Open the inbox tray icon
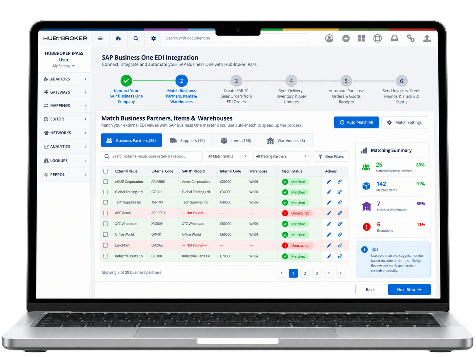The height and width of the screenshot is (357, 476). click(394, 38)
